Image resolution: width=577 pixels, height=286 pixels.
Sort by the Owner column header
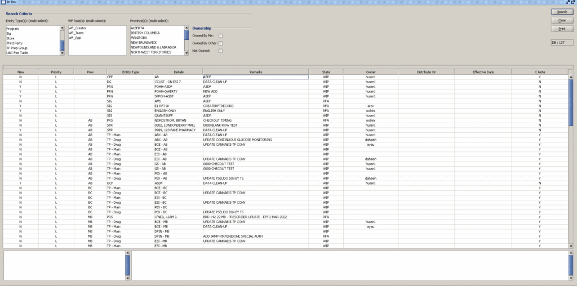click(x=370, y=72)
